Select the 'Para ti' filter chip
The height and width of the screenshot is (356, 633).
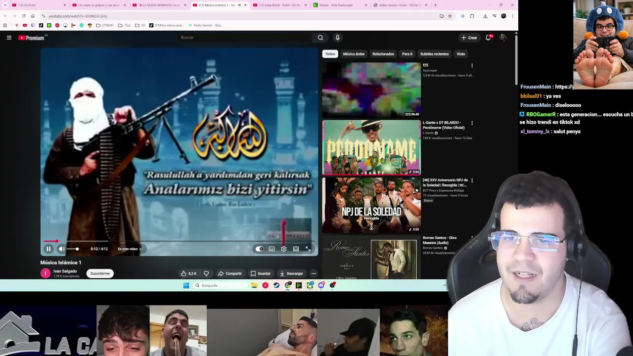pos(407,54)
